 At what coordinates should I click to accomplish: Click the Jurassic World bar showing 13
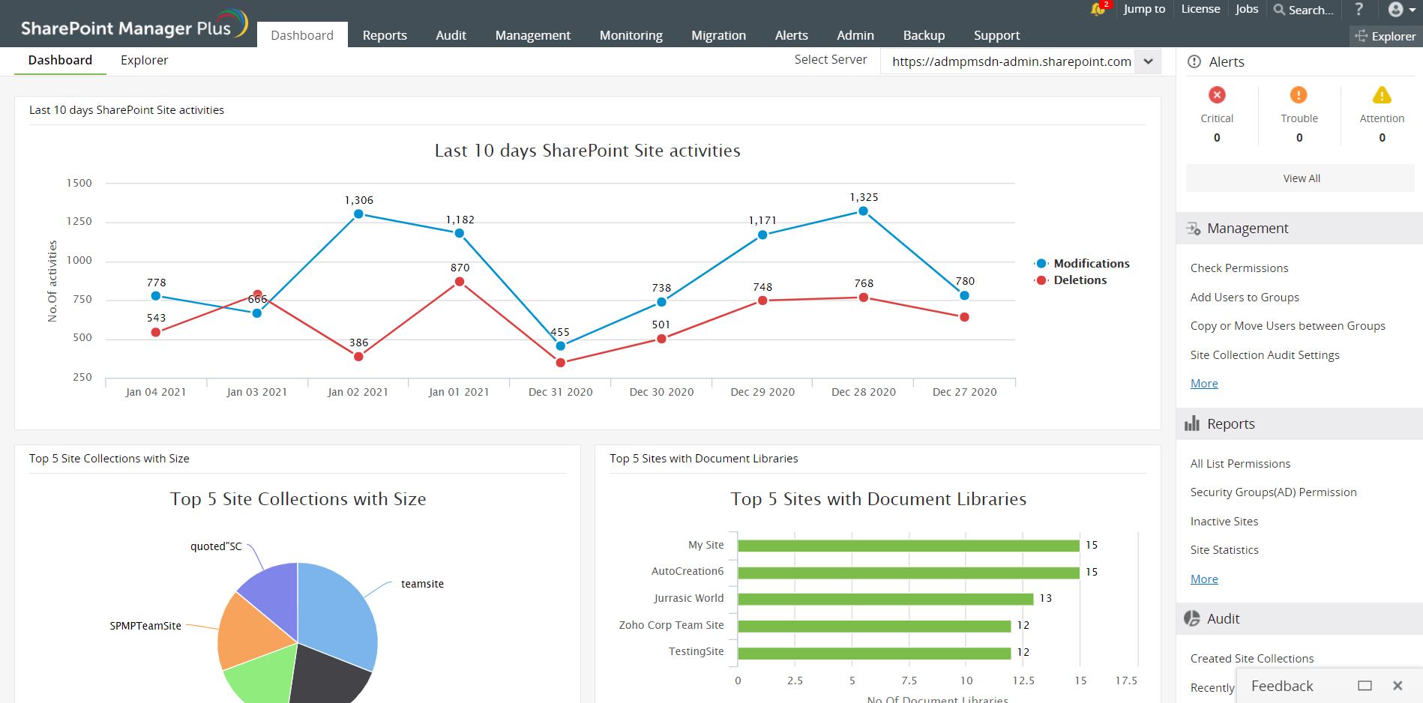[886, 599]
